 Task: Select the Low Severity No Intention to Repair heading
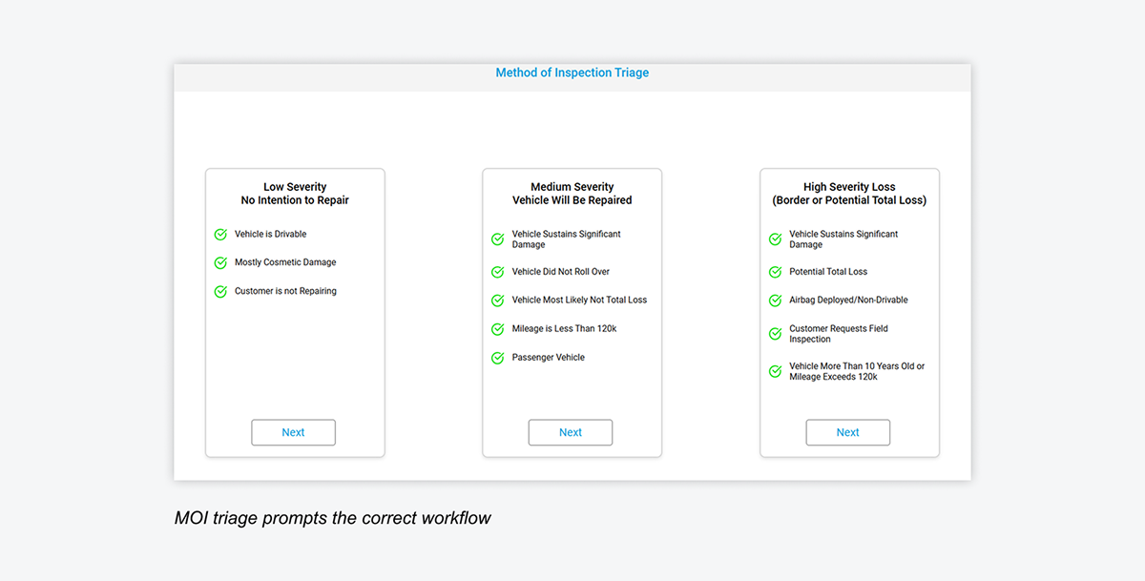(x=295, y=194)
